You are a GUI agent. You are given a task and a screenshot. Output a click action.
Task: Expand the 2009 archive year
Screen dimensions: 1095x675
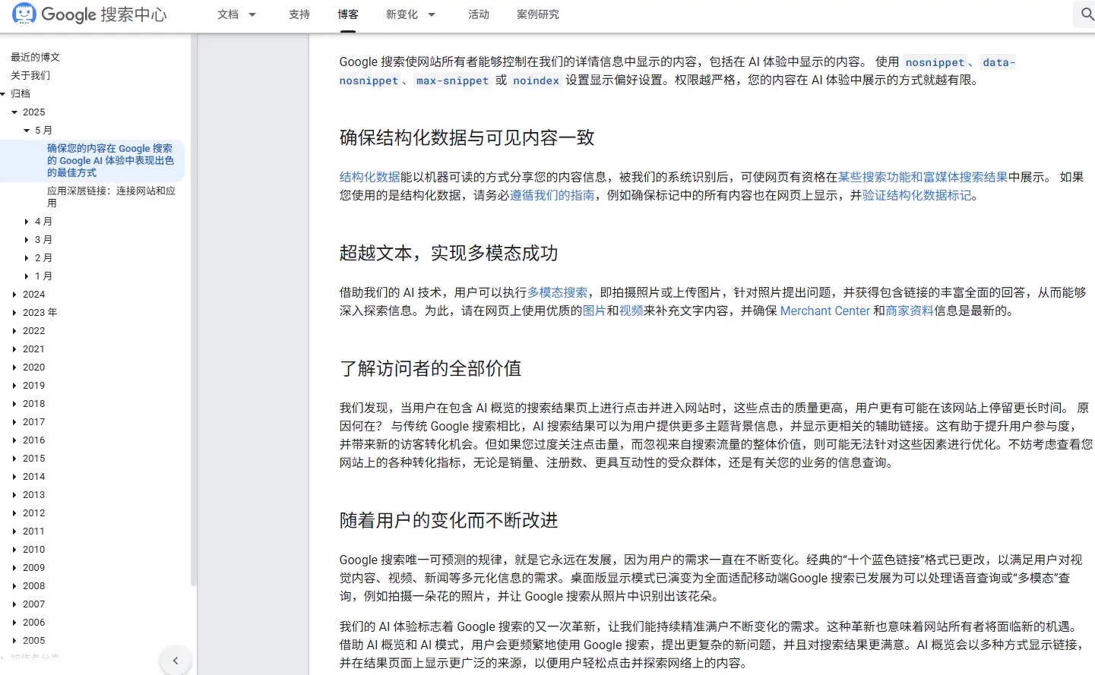[x=14, y=567]
